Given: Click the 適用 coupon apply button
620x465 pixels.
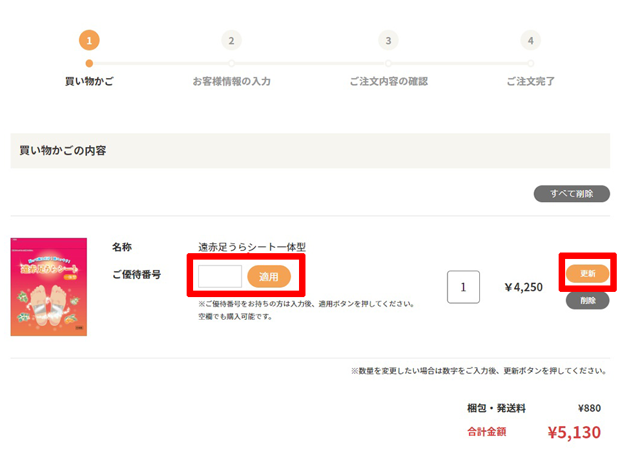Looking at the screenshot, I should coord(269,276).
